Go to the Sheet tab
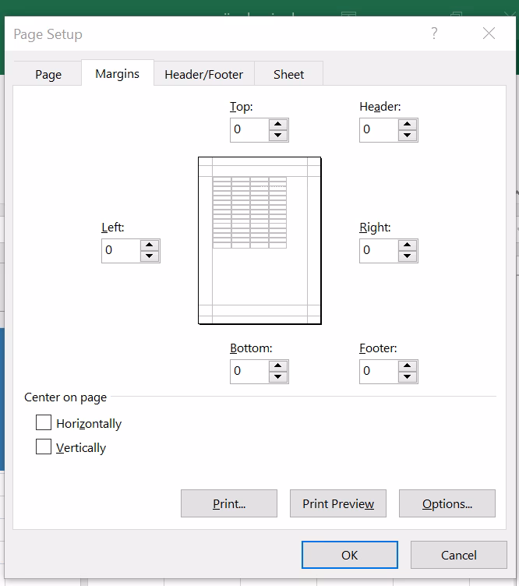The image size is (519, 586). pyautogui.click(x=289, y=74)
